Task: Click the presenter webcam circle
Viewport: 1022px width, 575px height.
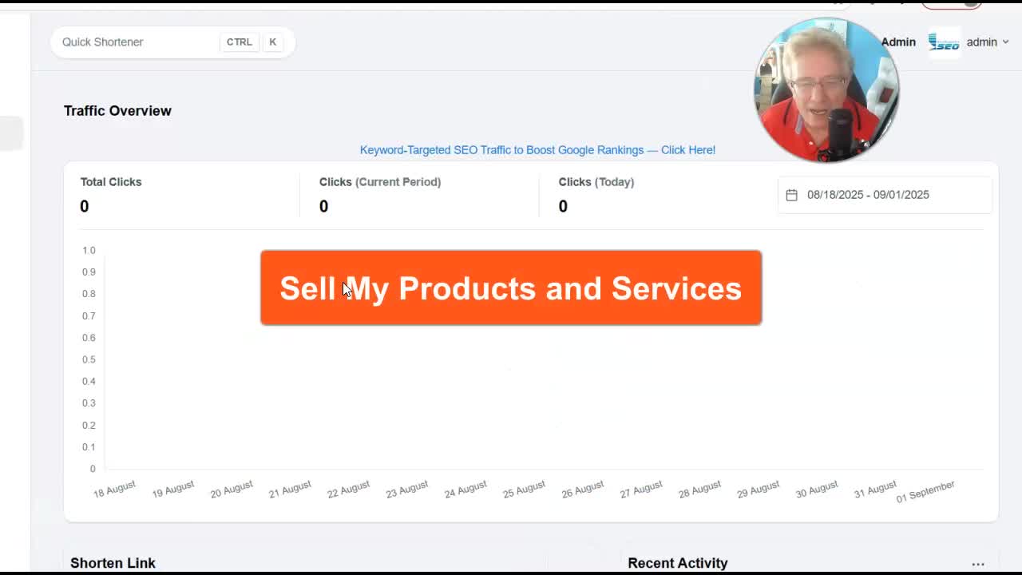Action: 826,90
